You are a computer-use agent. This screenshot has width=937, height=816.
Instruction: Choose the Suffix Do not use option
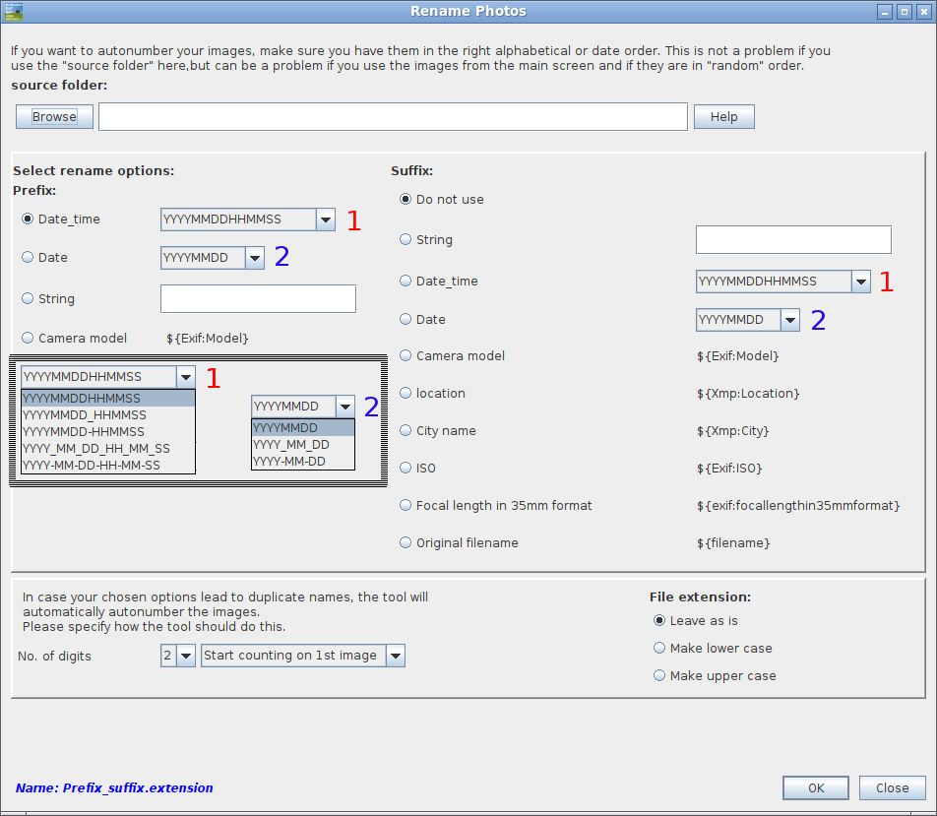tap(406, 199)
